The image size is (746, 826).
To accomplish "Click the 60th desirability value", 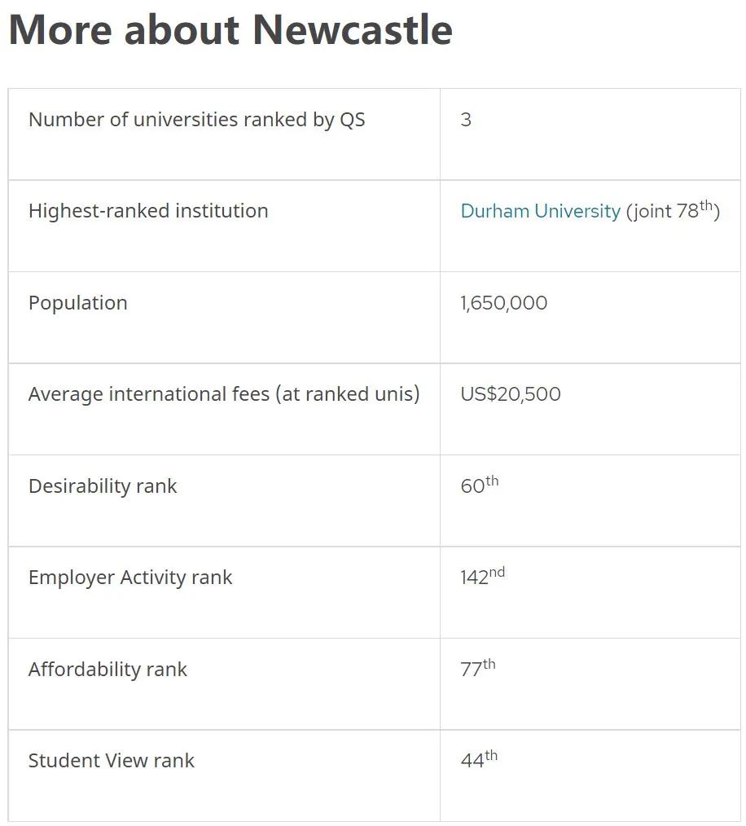I will tap(480, 485).
